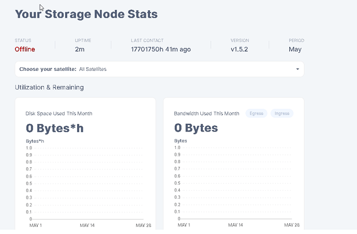
Task: Click the v1.5.2 version number
Action: 240,49
